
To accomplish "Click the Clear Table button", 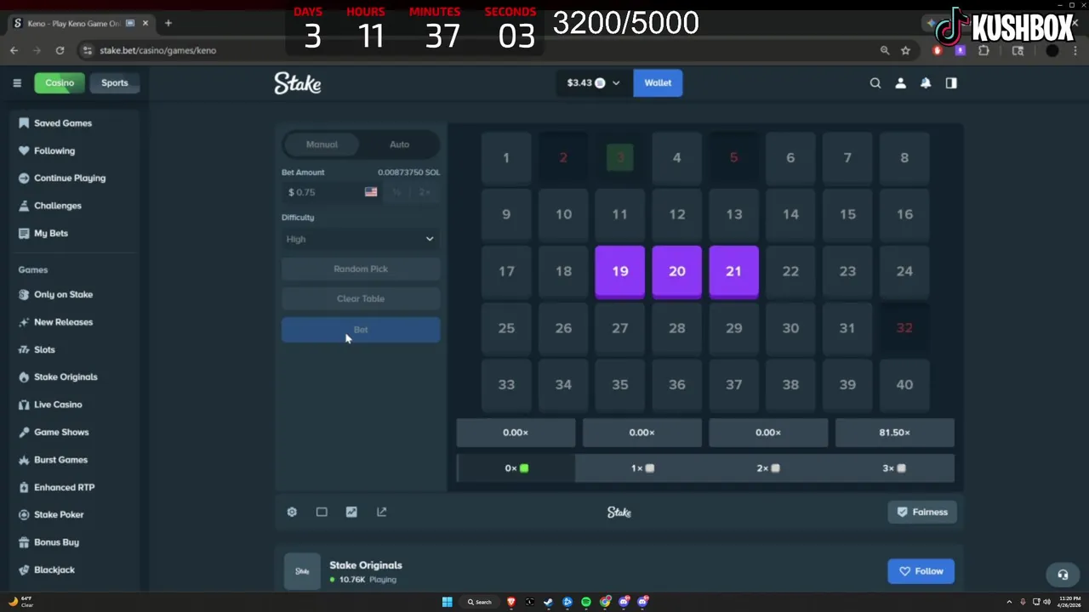I will pyautogui.click(x=361, y=298).
